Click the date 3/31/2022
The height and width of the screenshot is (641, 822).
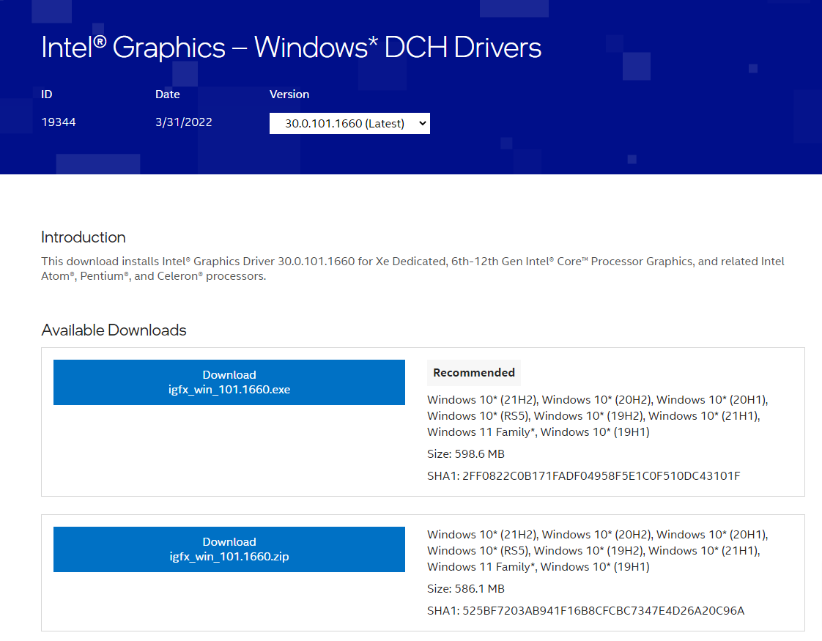pos(183,122)
